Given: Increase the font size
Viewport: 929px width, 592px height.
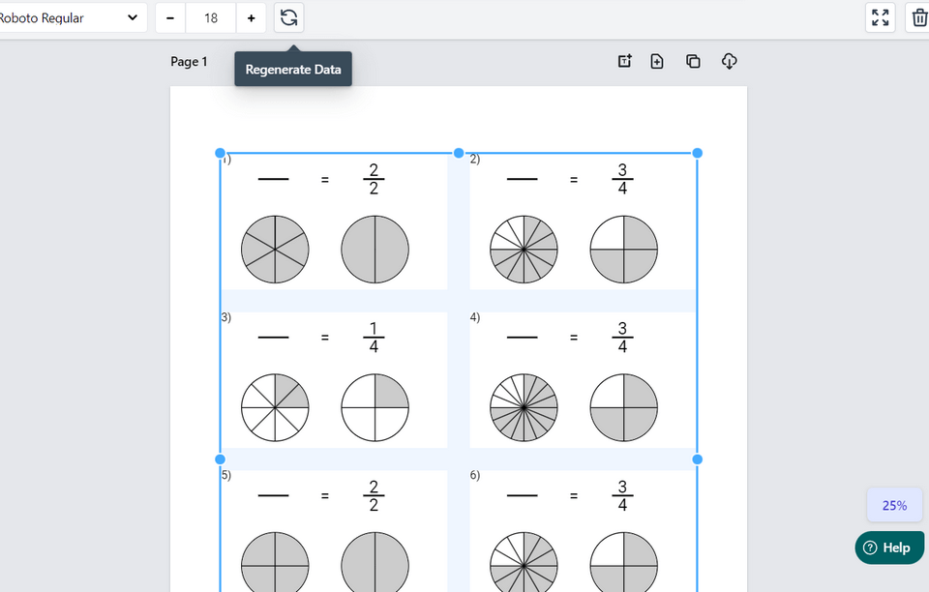Looking at the screenshot, I should [252, 17].
